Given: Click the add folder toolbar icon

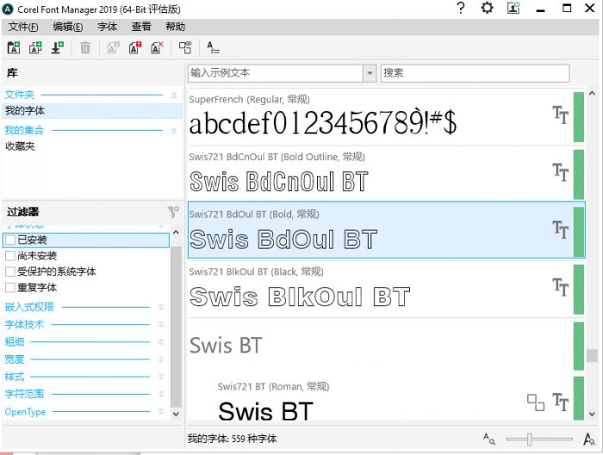Looking at the screenshot, I should (14, 47).
